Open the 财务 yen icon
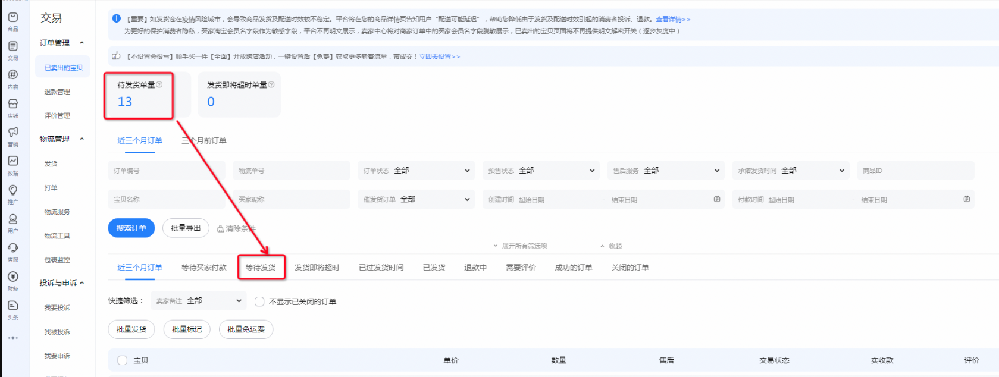The width and height of the screenshot is (999, 377). [13, 277]
